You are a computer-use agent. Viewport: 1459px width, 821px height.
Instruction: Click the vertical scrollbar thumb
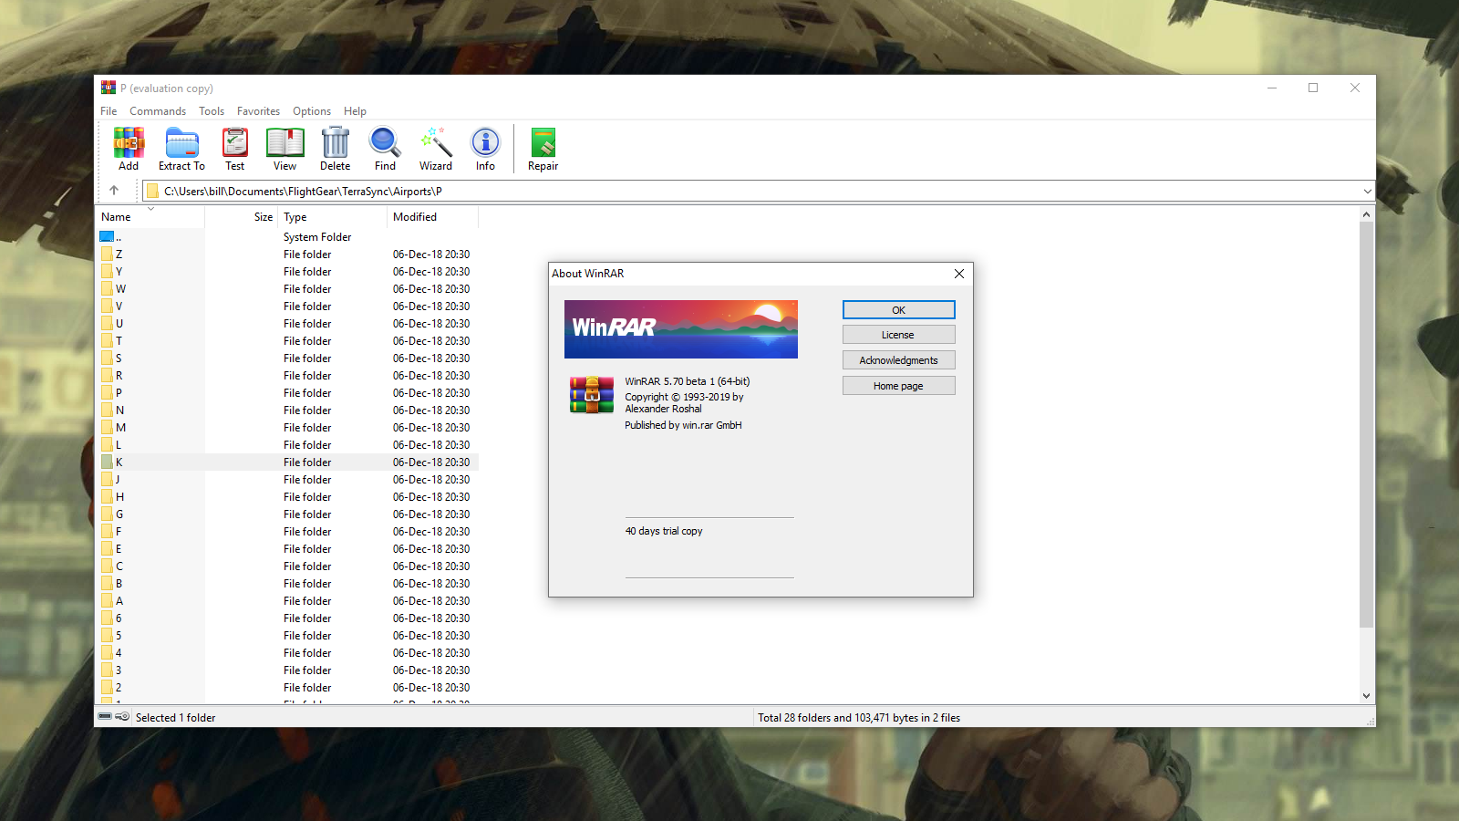click(x=1366, y=424)
